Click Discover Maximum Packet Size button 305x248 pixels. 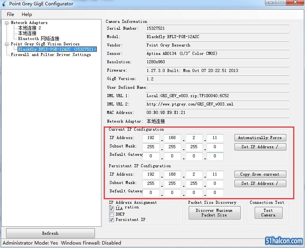click(x=214, y=213)
